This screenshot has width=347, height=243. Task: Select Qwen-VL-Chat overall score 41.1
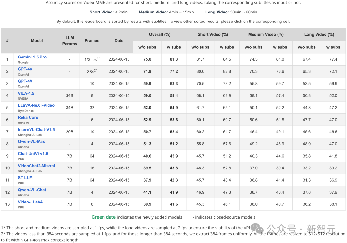tap(147, 192)
